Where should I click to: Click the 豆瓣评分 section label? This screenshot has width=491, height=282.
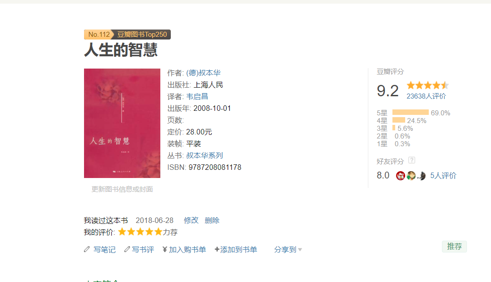coord(390,72)
